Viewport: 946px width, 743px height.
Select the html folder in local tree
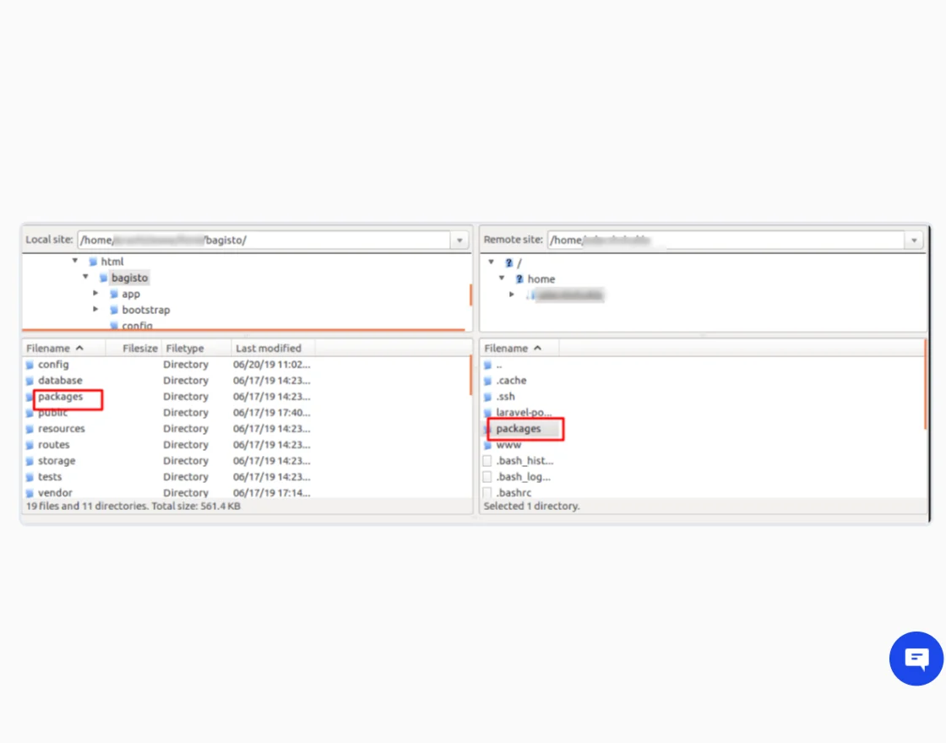pos(112,262)
